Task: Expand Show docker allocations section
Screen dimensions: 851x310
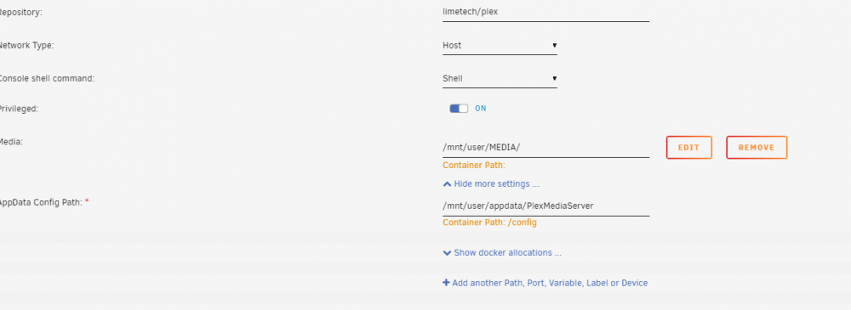Action: [507, 252]
